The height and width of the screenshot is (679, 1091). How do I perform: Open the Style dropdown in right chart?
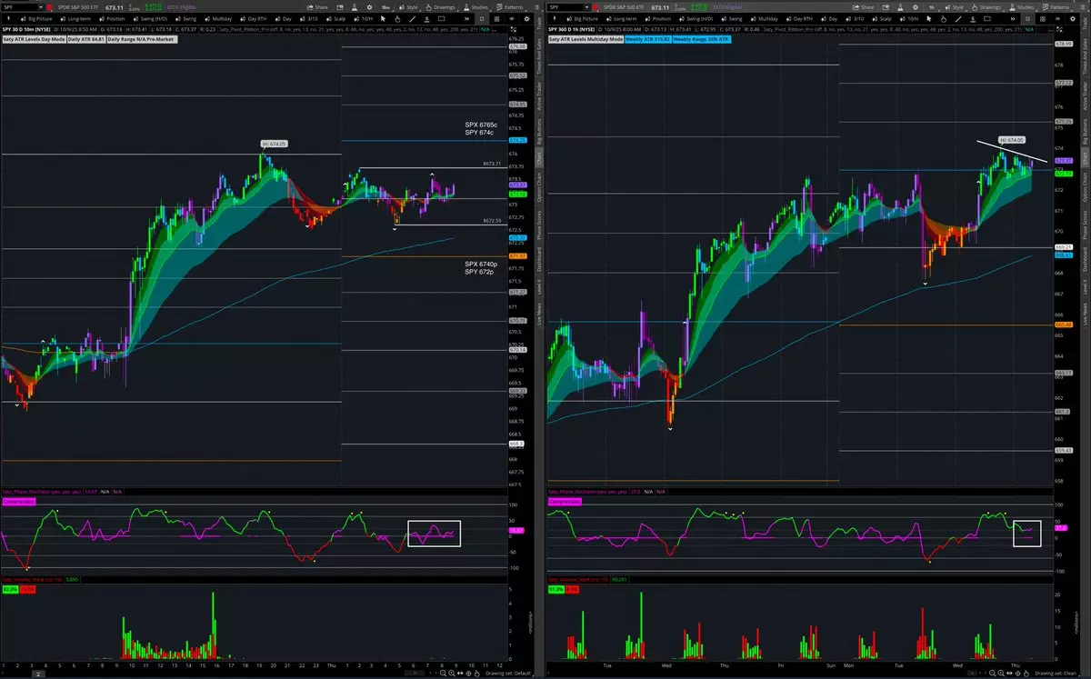coord(956,6)
